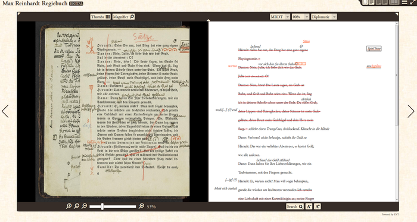
Task: Switch to book reading view mode icon
Action: (394, 2)
